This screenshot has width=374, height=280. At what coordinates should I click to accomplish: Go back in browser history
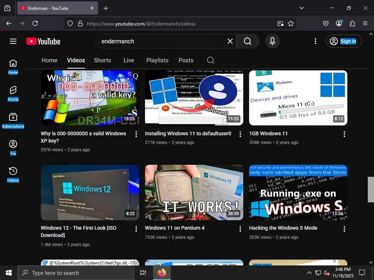[x=9, y=23]
